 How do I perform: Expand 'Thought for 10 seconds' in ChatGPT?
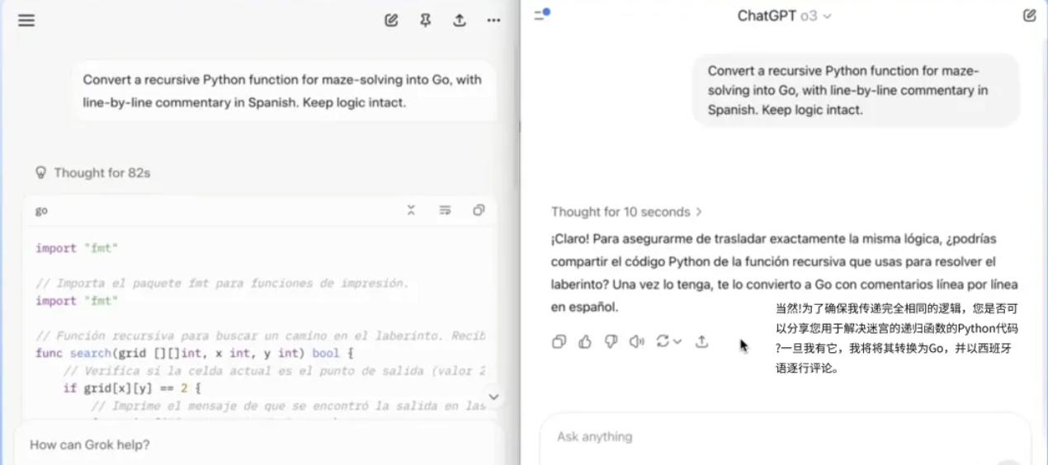pyautogui.click(x=626, y=212)
